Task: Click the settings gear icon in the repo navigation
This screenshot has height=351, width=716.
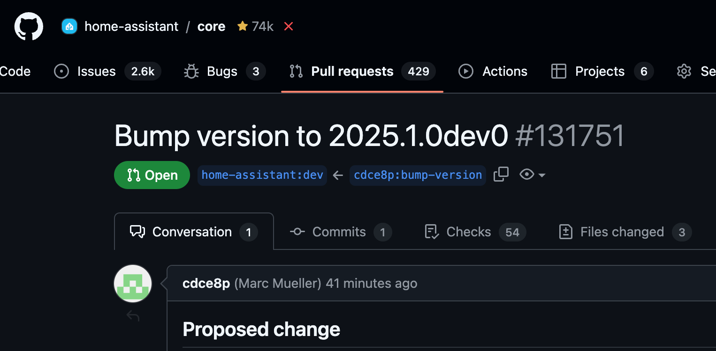Action: 684,71
